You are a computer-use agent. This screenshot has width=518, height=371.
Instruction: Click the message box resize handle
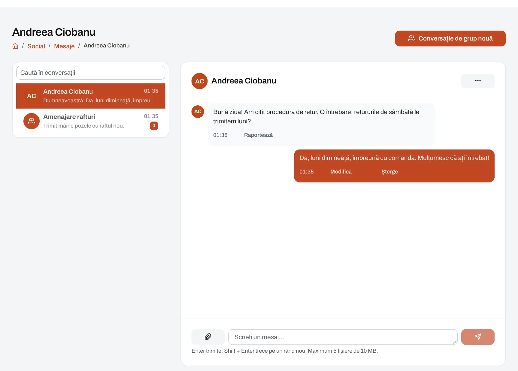click(x=455, y=342)
